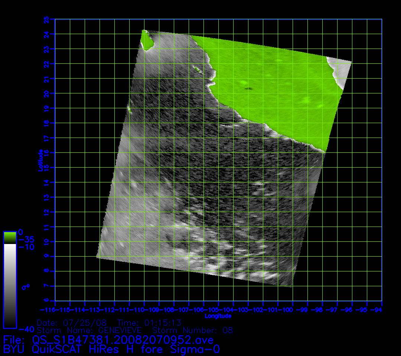This screenshot has width=401, height=356.
Task: Click the dark spot inside the green land area
Action: tap(248, 89)
